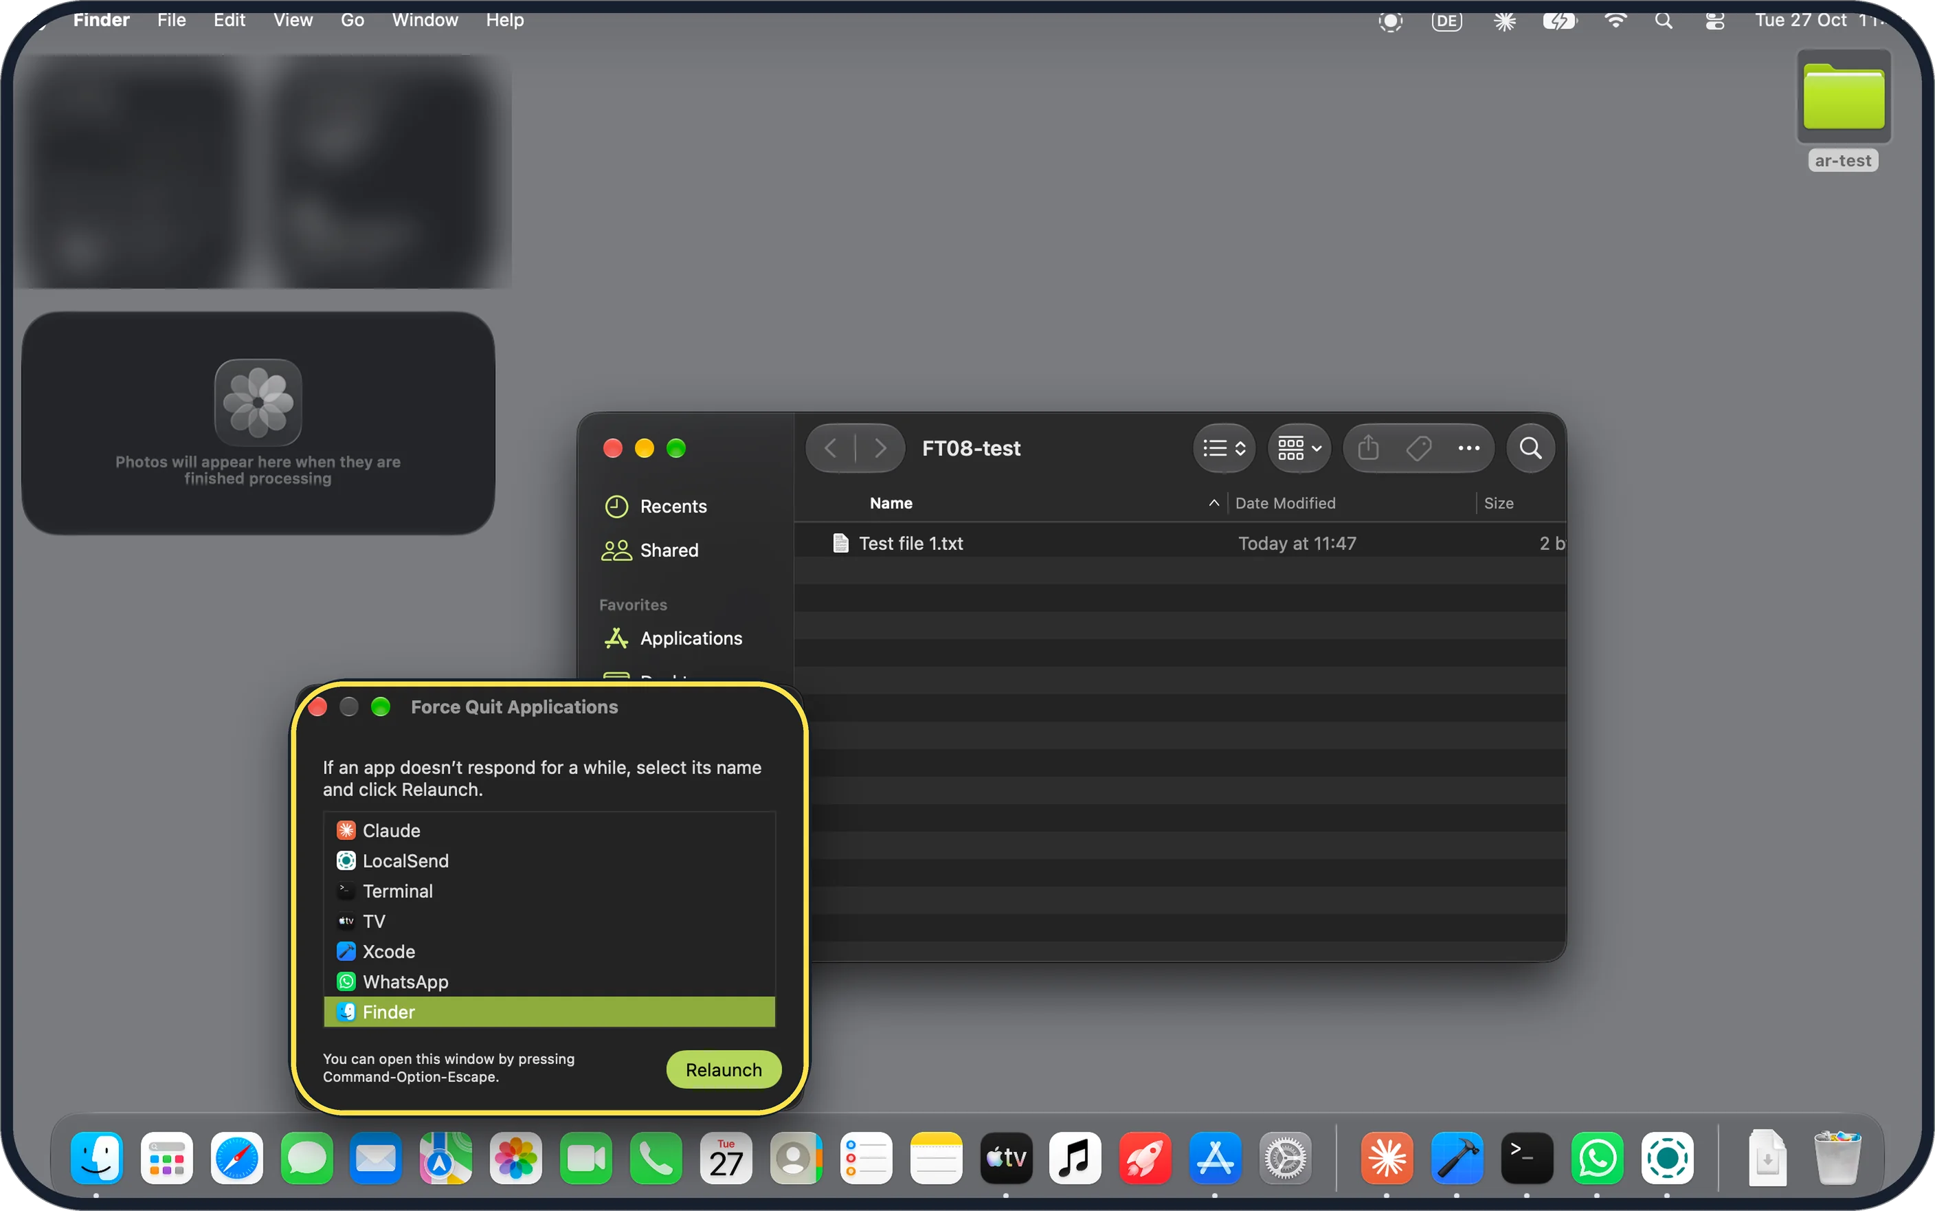1935x1211 pixels.
Task: Sort by the Size column header
Action: tap(1498, 503)
